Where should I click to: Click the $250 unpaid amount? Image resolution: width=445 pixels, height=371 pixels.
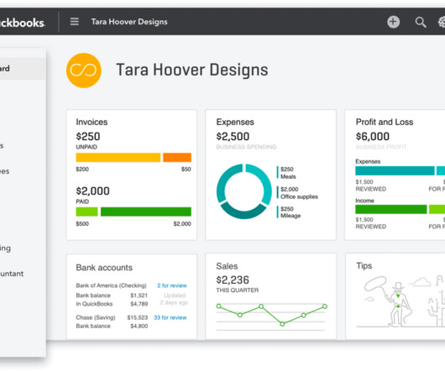(88, 137)
